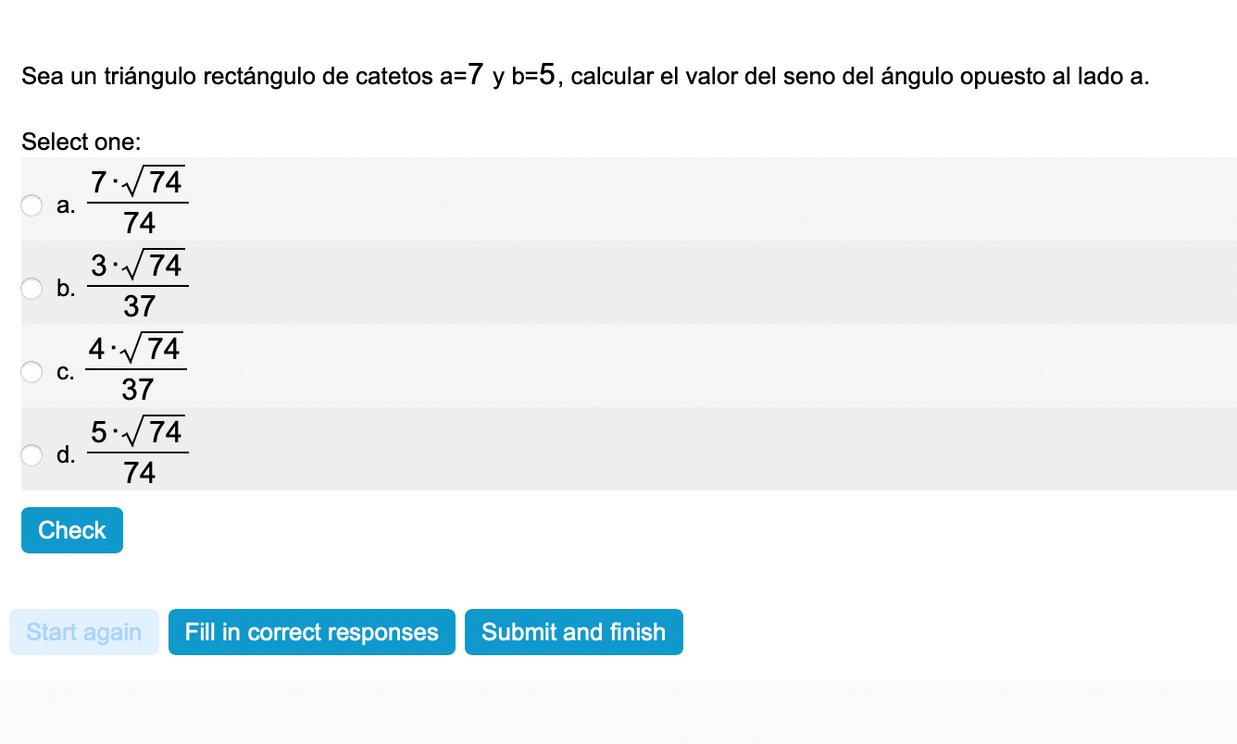Click the value 5 in "b=5"
The height and width of the screenshot is (744, 1237).
tap(547, 74)
